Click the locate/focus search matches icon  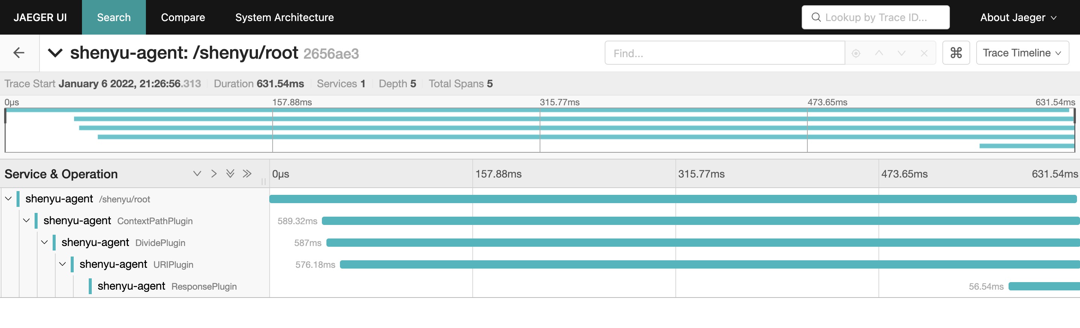(856, 53)
